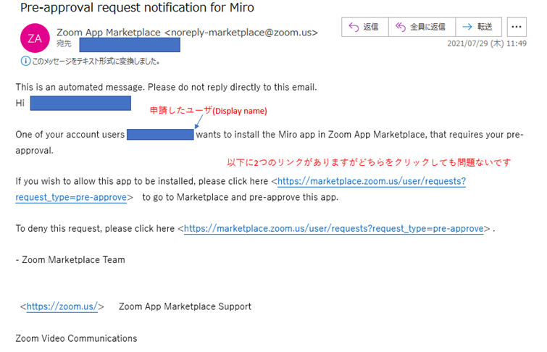This screenshot has width=547, height=352.
Task: Click the 2021/07/29 received timestamp
Action: [487, 44]
